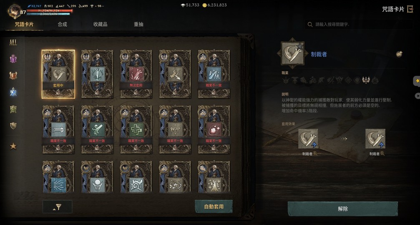The height and width of the screenshot is (225, 420).
Task: Select the currently applied 套用中 card
Action: tap(58, 74)
